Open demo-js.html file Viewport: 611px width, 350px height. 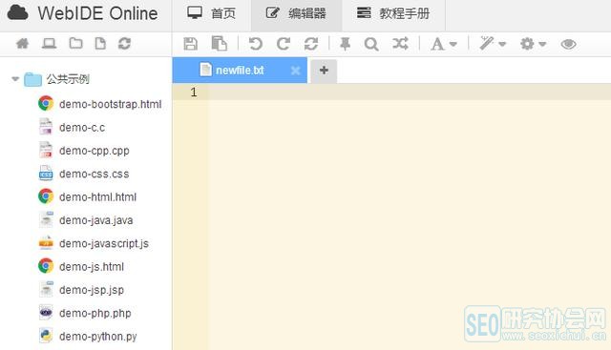81,266
